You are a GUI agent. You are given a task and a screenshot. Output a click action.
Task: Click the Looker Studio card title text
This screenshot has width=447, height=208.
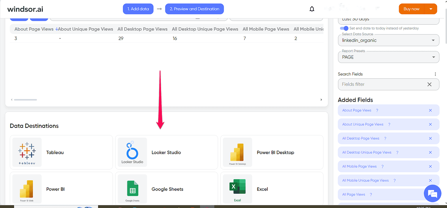[166, 152]
